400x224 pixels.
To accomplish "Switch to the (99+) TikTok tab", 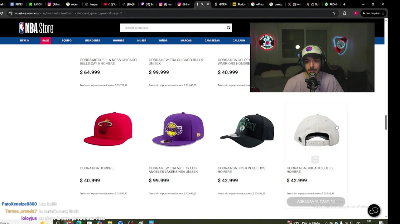I will (128, 4).
